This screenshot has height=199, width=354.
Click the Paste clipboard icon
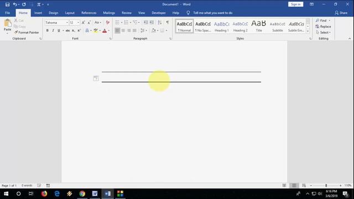(7, 23)
